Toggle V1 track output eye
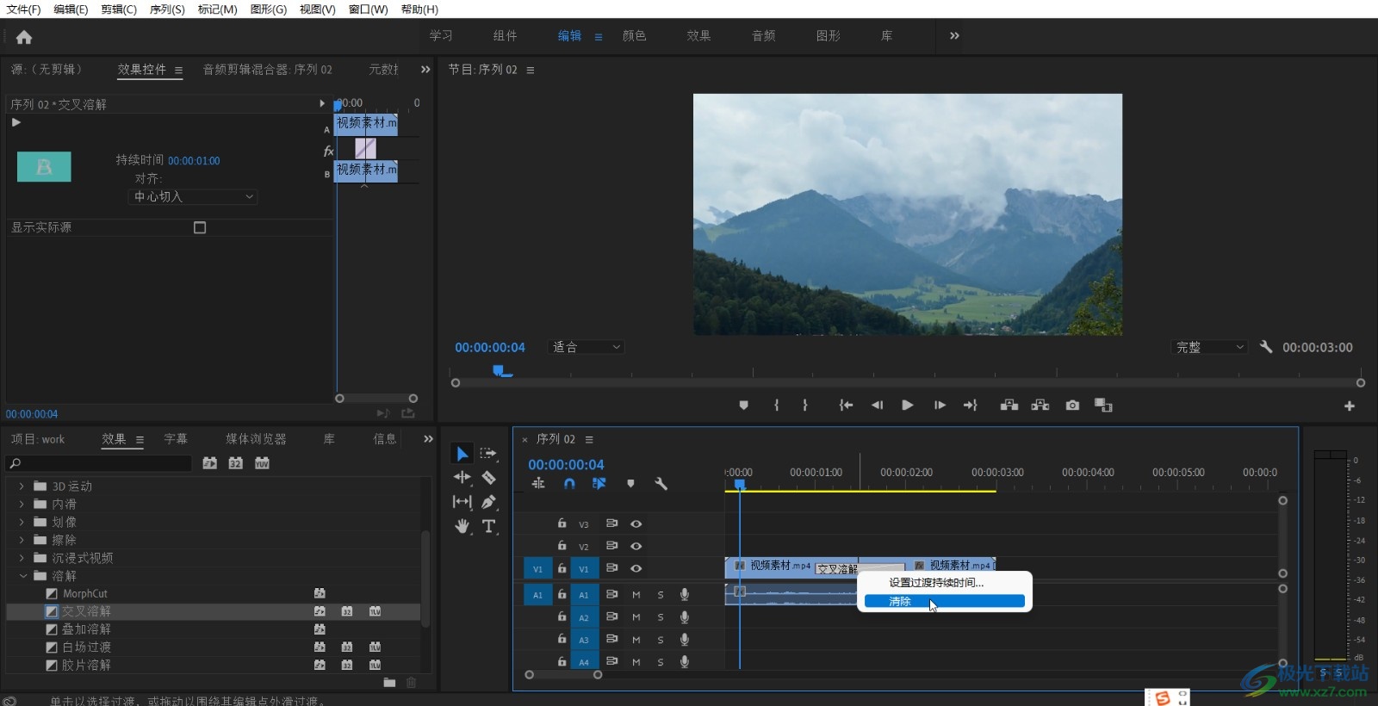 pyautogui.click(x=636, y=568)
